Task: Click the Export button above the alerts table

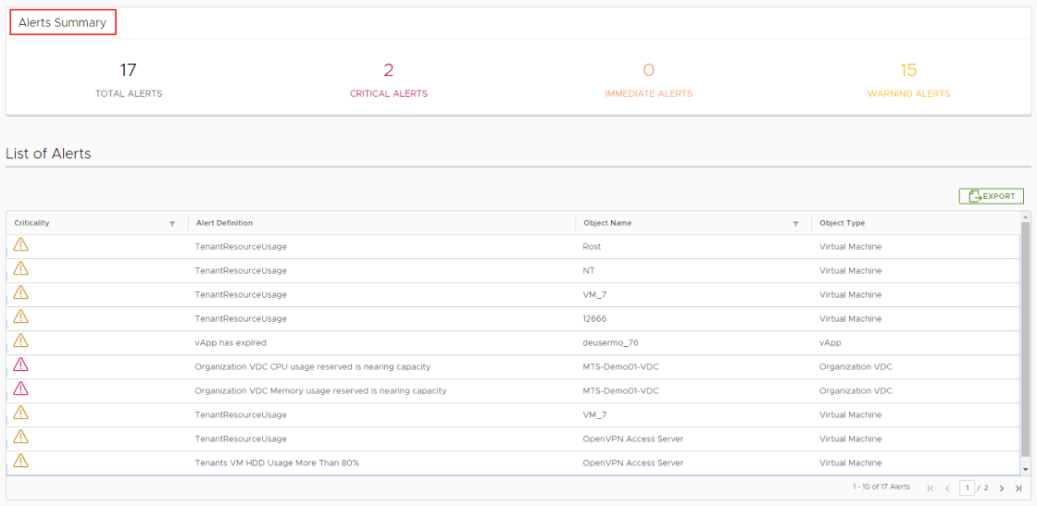Action: [991, 196]
